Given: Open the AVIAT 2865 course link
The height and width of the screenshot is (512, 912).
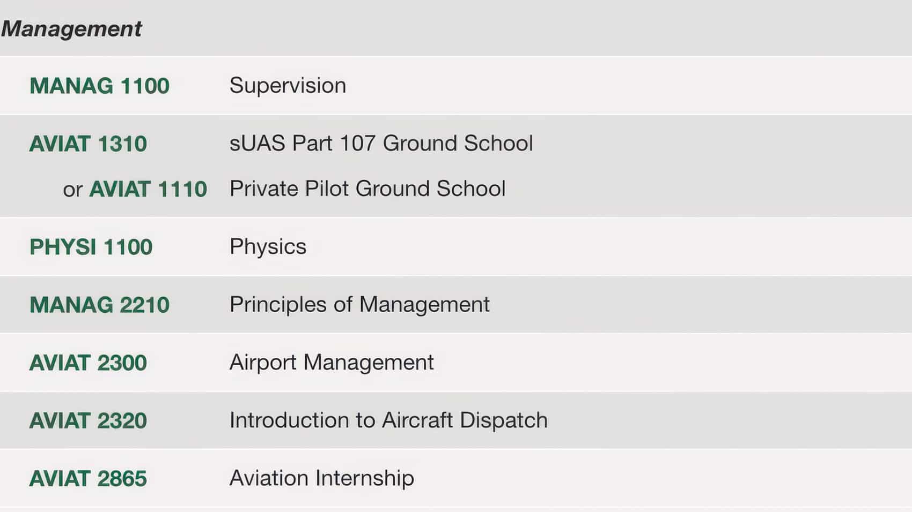Looking at the screenshot, I should (88, 478).
